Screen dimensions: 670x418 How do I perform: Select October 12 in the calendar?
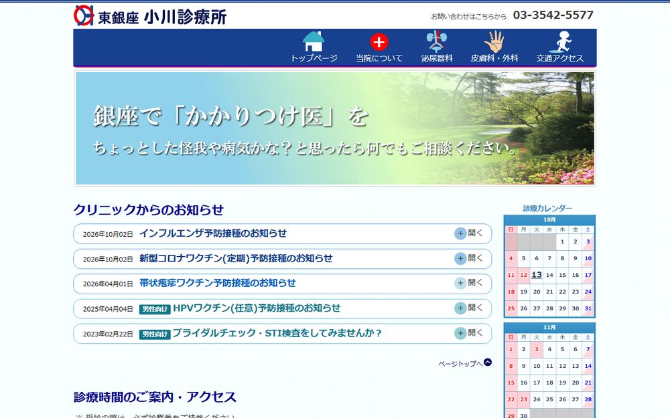(524, 275)
